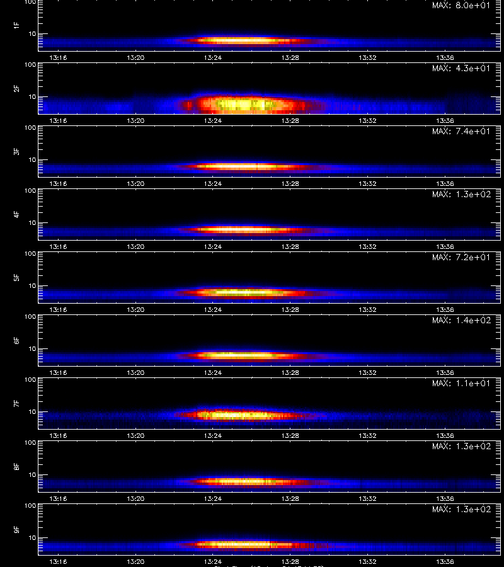Click the 2F panel axis label
Viewport: 504px width, 567px height.
point(16,89)
